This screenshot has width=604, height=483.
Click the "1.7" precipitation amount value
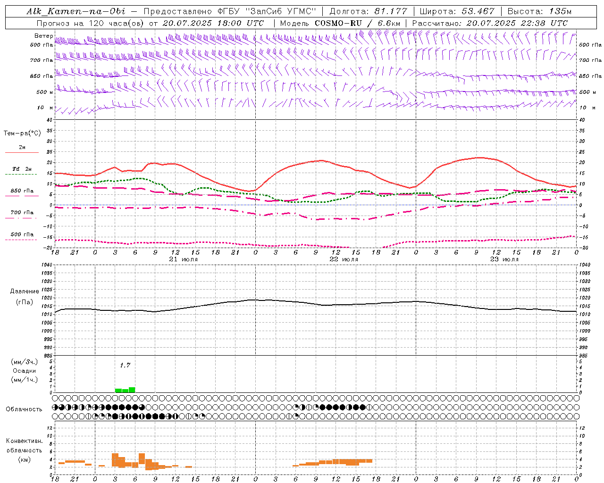(x=125, y=365)
